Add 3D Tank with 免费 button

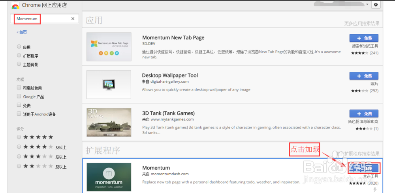pos(364,113)
